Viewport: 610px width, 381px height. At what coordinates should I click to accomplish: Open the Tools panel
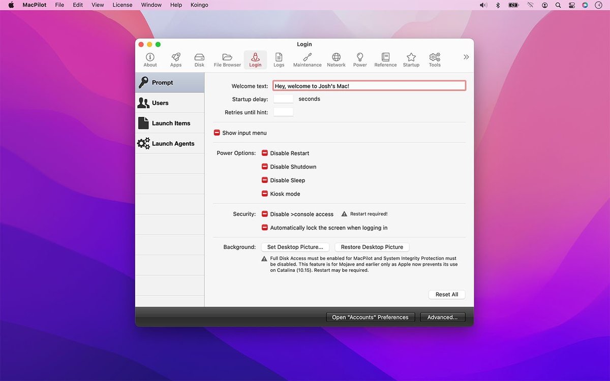tap(435, 59)
